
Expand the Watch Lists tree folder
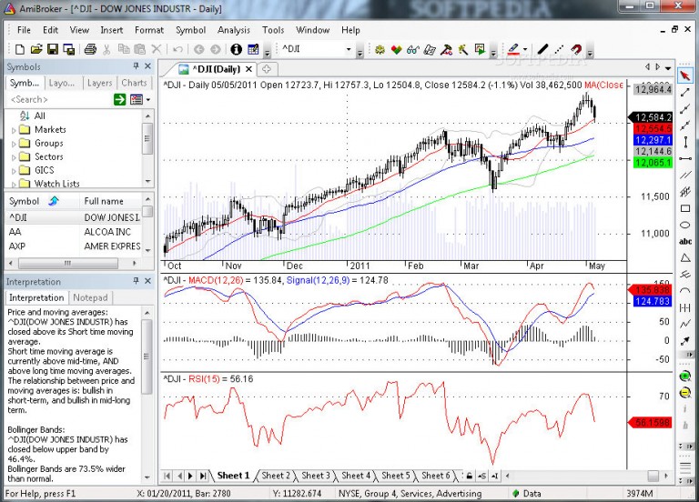click(x=14, y=184)
